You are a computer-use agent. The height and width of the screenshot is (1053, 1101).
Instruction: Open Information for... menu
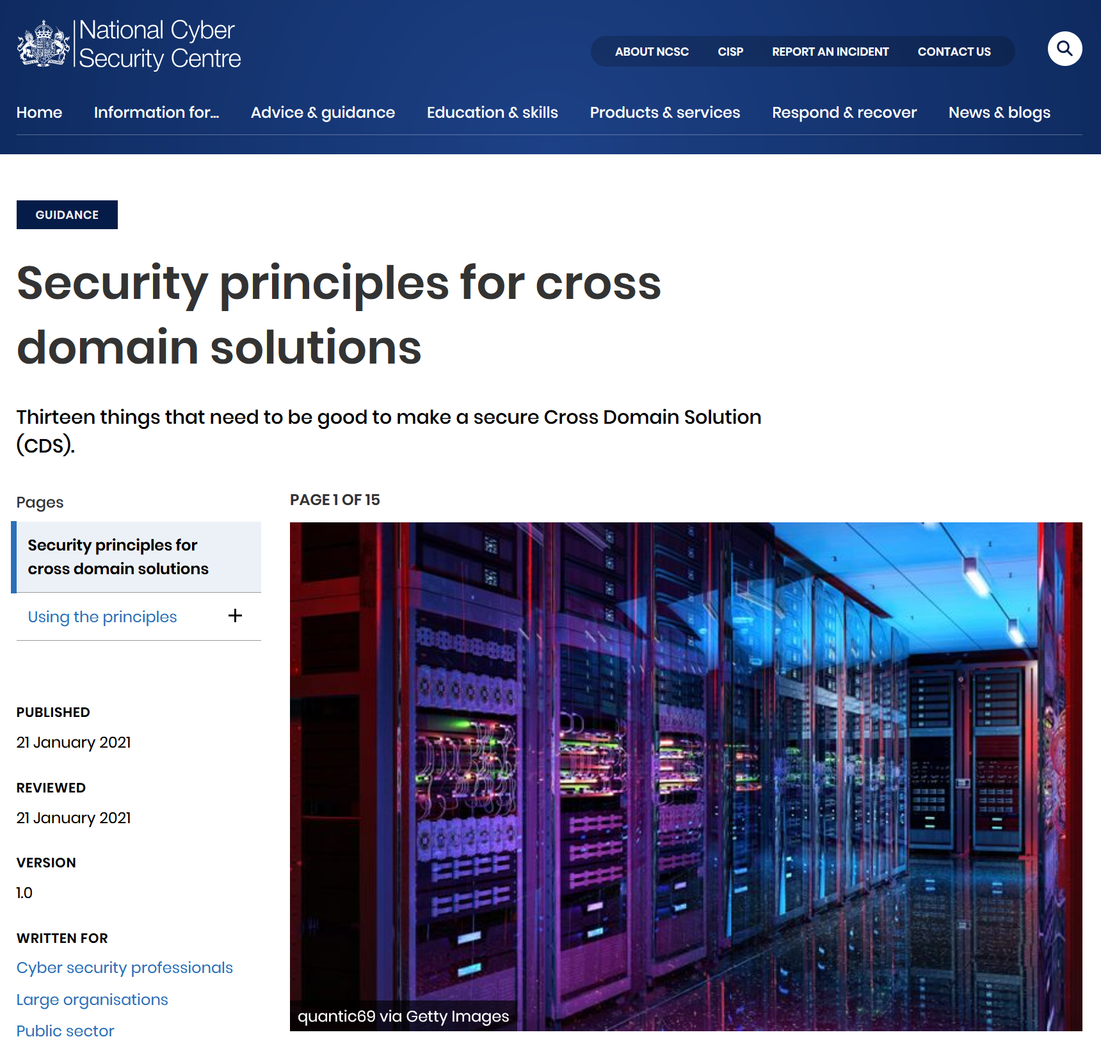pos(156,113)
